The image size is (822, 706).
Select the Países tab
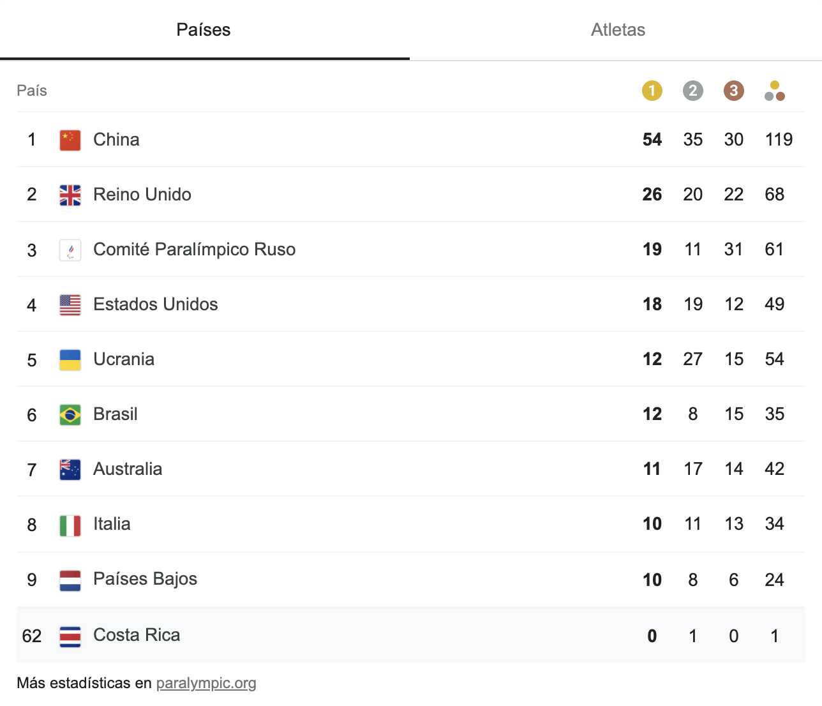click(x=204, y=30)
